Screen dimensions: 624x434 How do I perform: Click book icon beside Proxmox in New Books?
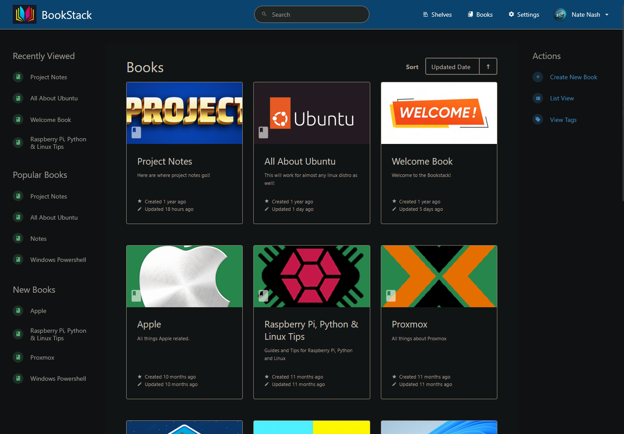[x=18, y=357]
